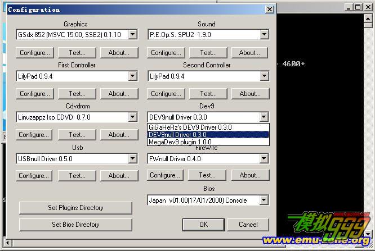Minimize the console window behind dialog
The width and height of the screenshot is (375, 251).
pyautogui.click(x=349, y=7)
